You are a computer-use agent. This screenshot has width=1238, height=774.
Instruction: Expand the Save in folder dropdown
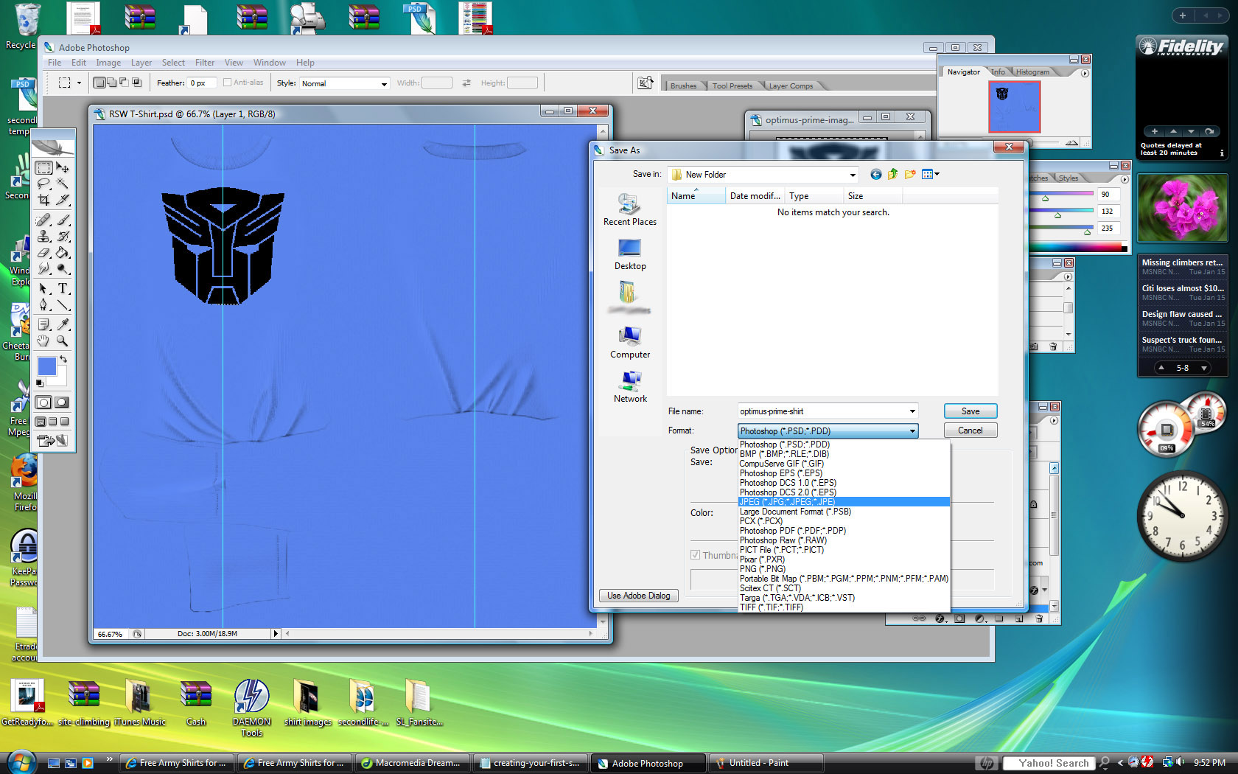pos(853,175)
